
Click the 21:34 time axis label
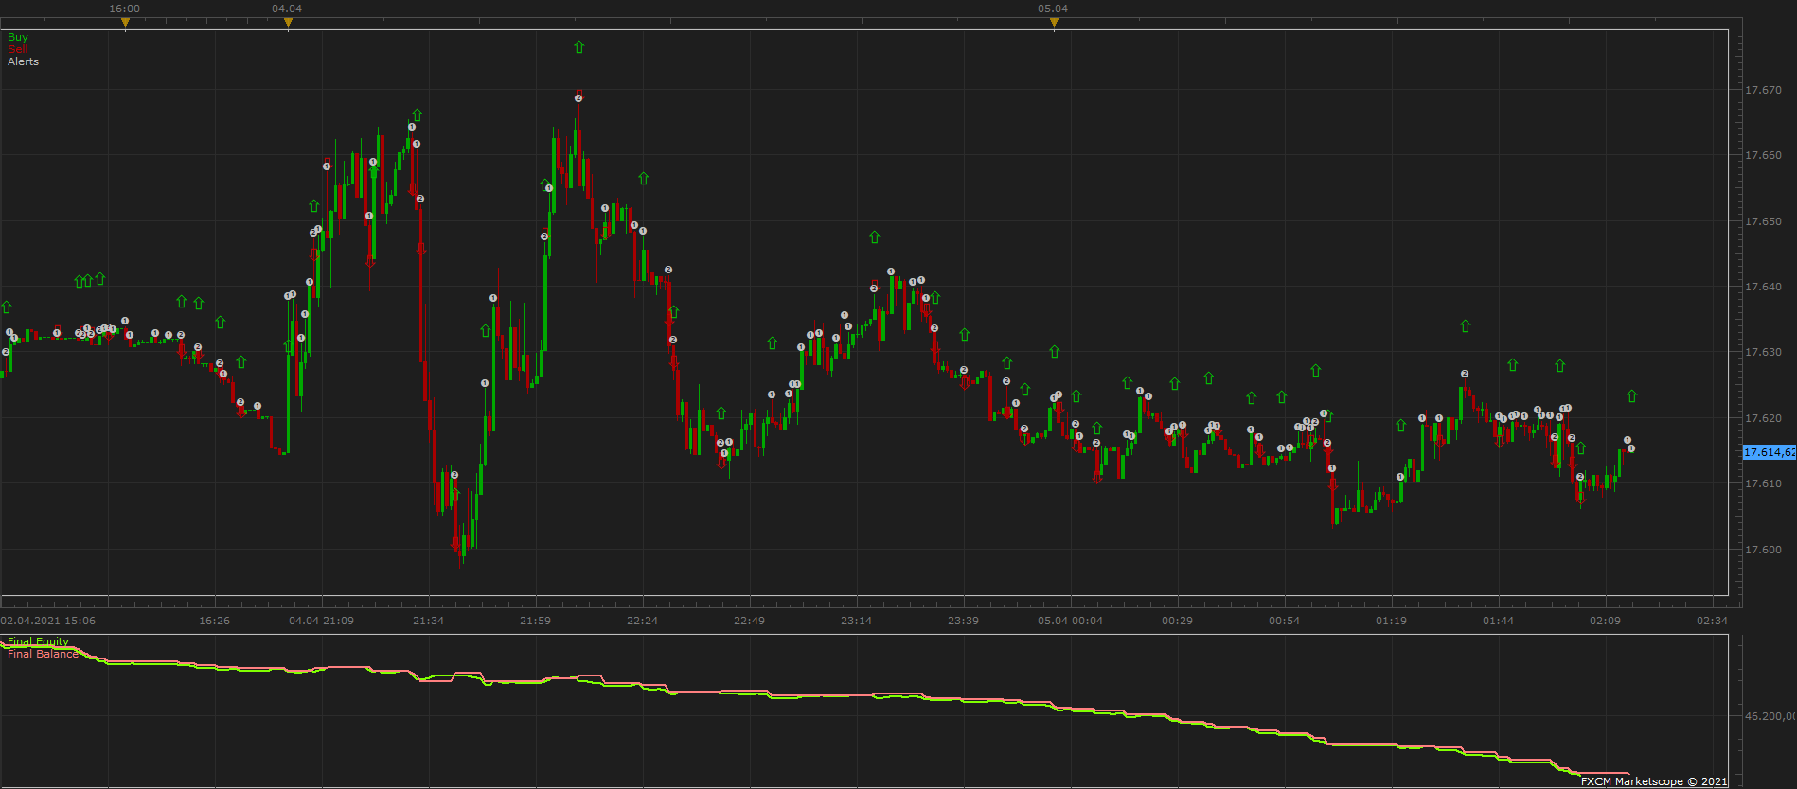click(429, 621)
